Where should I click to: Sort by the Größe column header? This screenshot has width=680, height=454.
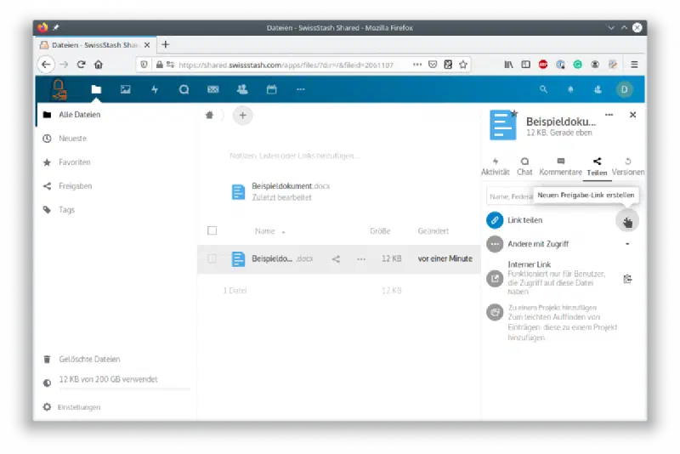(x=380, y=231)
